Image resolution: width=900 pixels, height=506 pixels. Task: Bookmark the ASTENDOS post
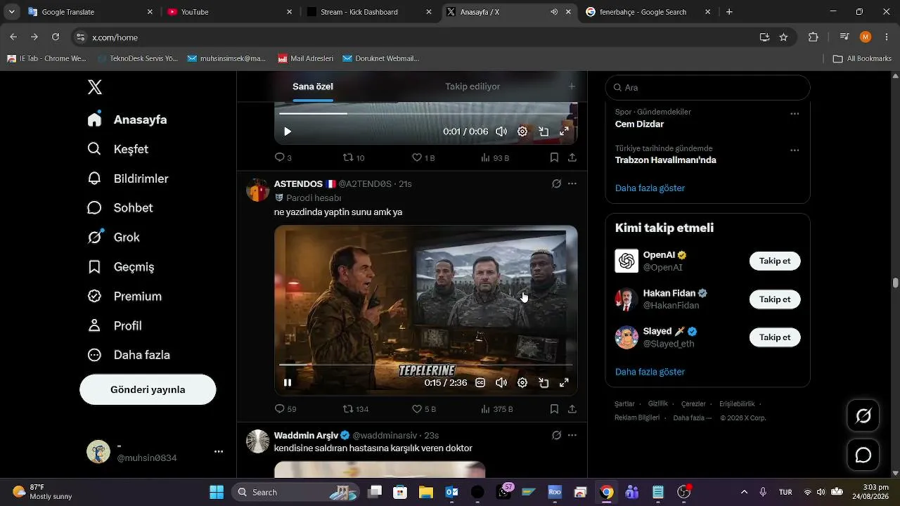[554, 409]
